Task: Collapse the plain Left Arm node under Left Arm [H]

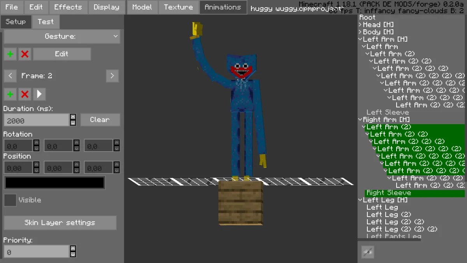Action: [x=364, y=46]
